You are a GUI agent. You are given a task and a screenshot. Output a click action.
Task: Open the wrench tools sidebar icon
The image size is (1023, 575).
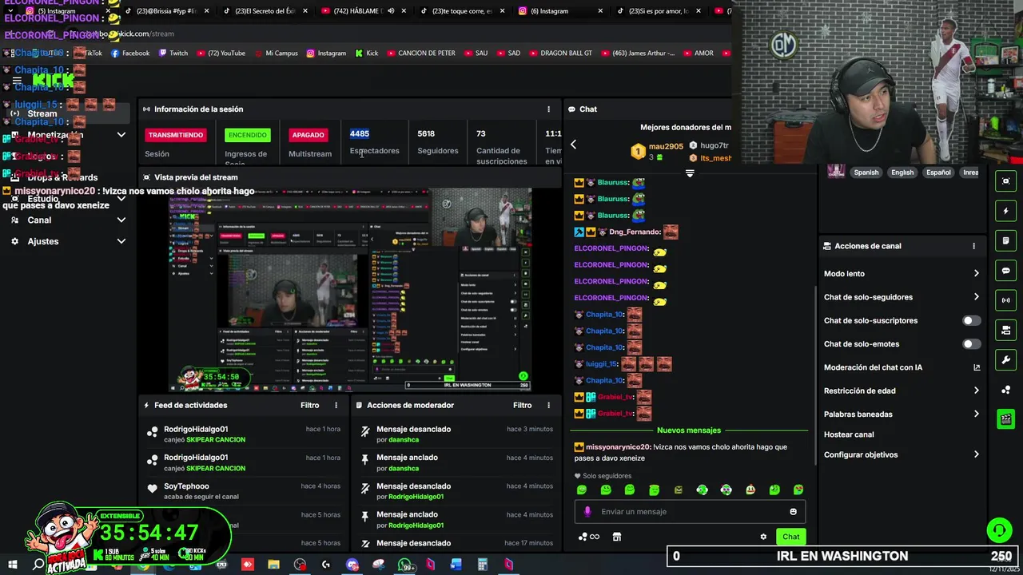(x=1005, y=359)
